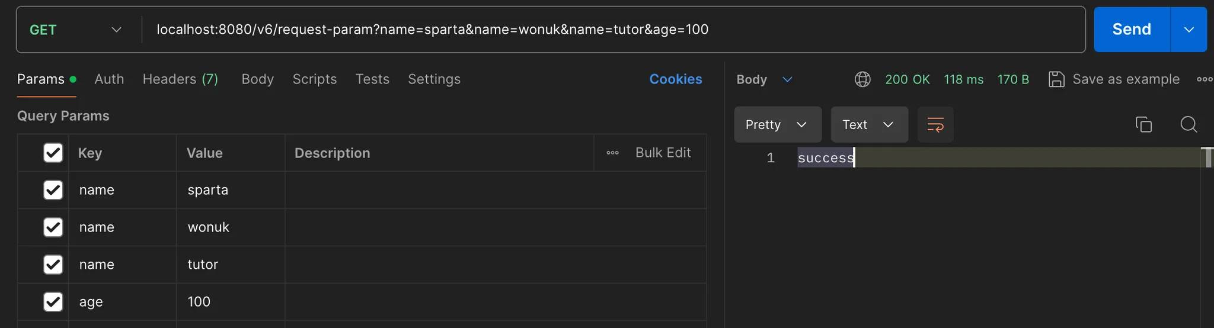Open the Pretty view format dropdown
Screen dimensions: 1214x328
pos(778,124)
